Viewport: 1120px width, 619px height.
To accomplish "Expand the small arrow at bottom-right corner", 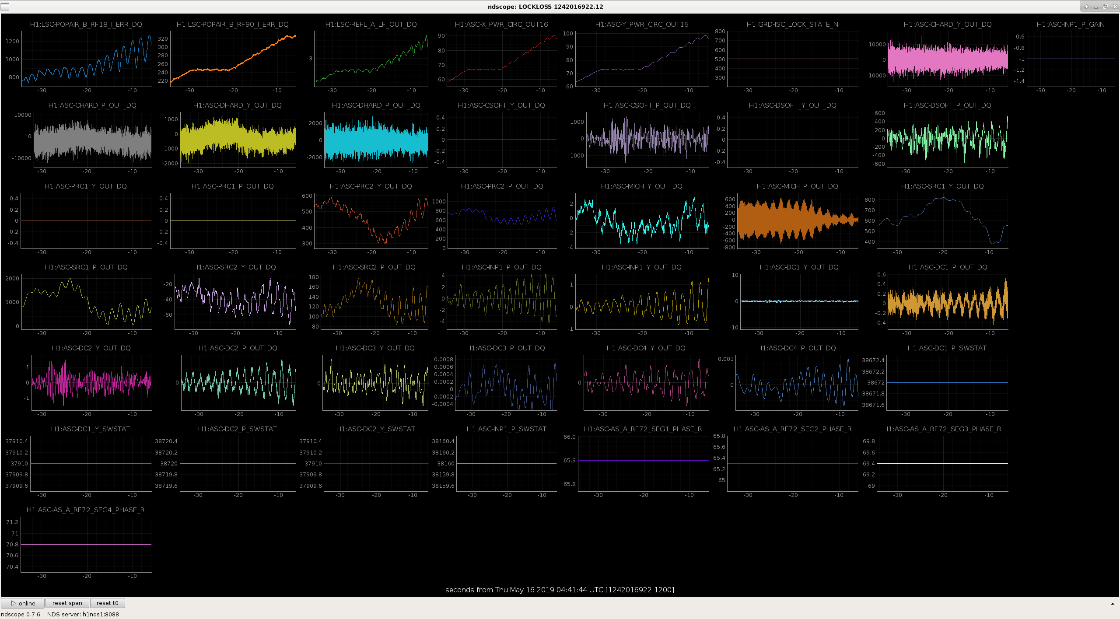I will click(x=1113, y=604).
